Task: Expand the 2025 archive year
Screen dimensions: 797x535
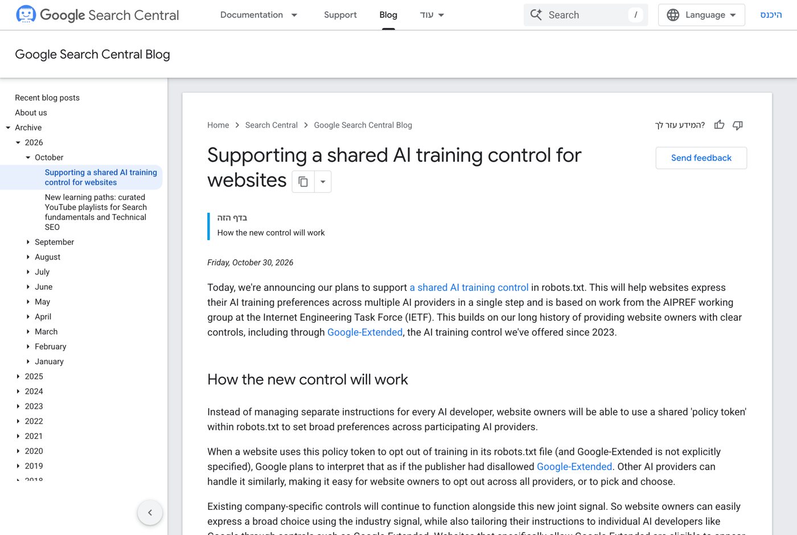Action: pyautogui.click(x=18, y=376)
